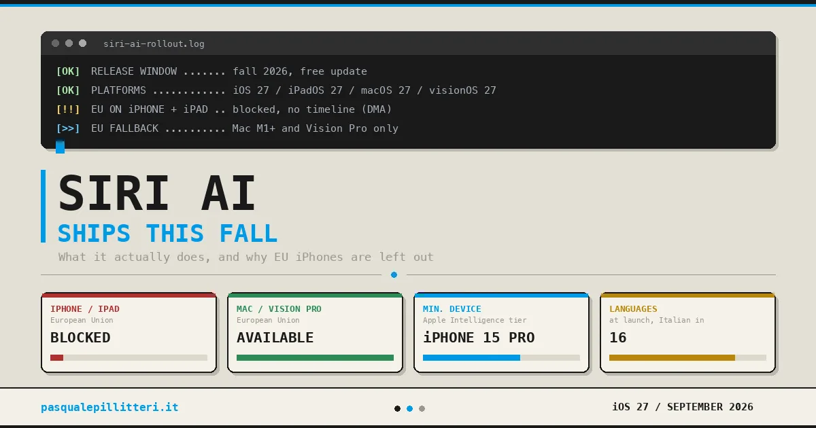This screenshot has height=428, width=816.
Task: Click 'blocked, no timeline (DMA)' text
Action: tap(312, 109)
